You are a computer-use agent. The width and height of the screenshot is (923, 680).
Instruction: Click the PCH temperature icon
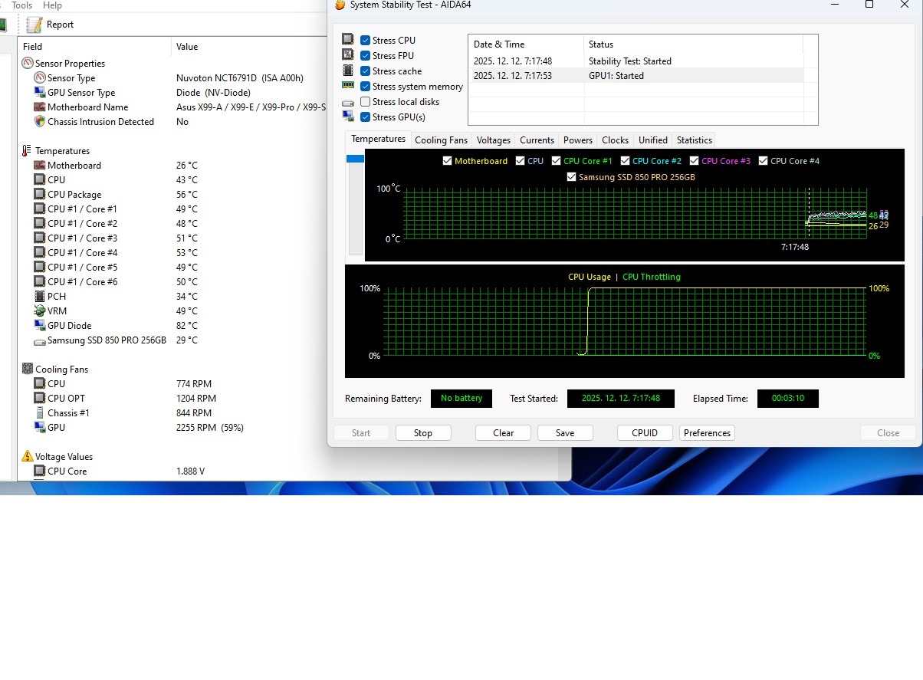coord(40,297)
